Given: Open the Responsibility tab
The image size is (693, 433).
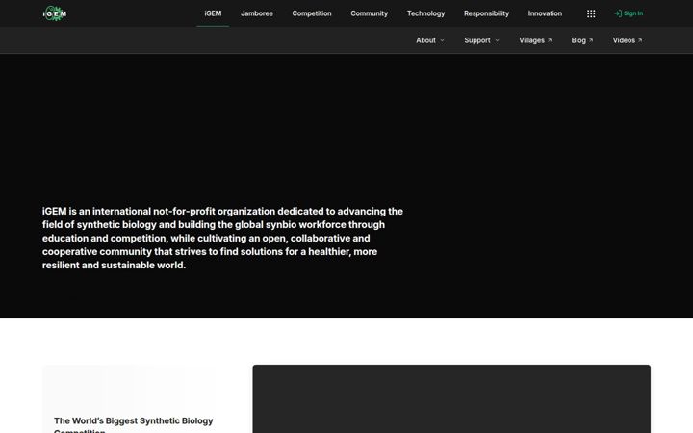Looking at the screenshot, I should click(486, 13).
